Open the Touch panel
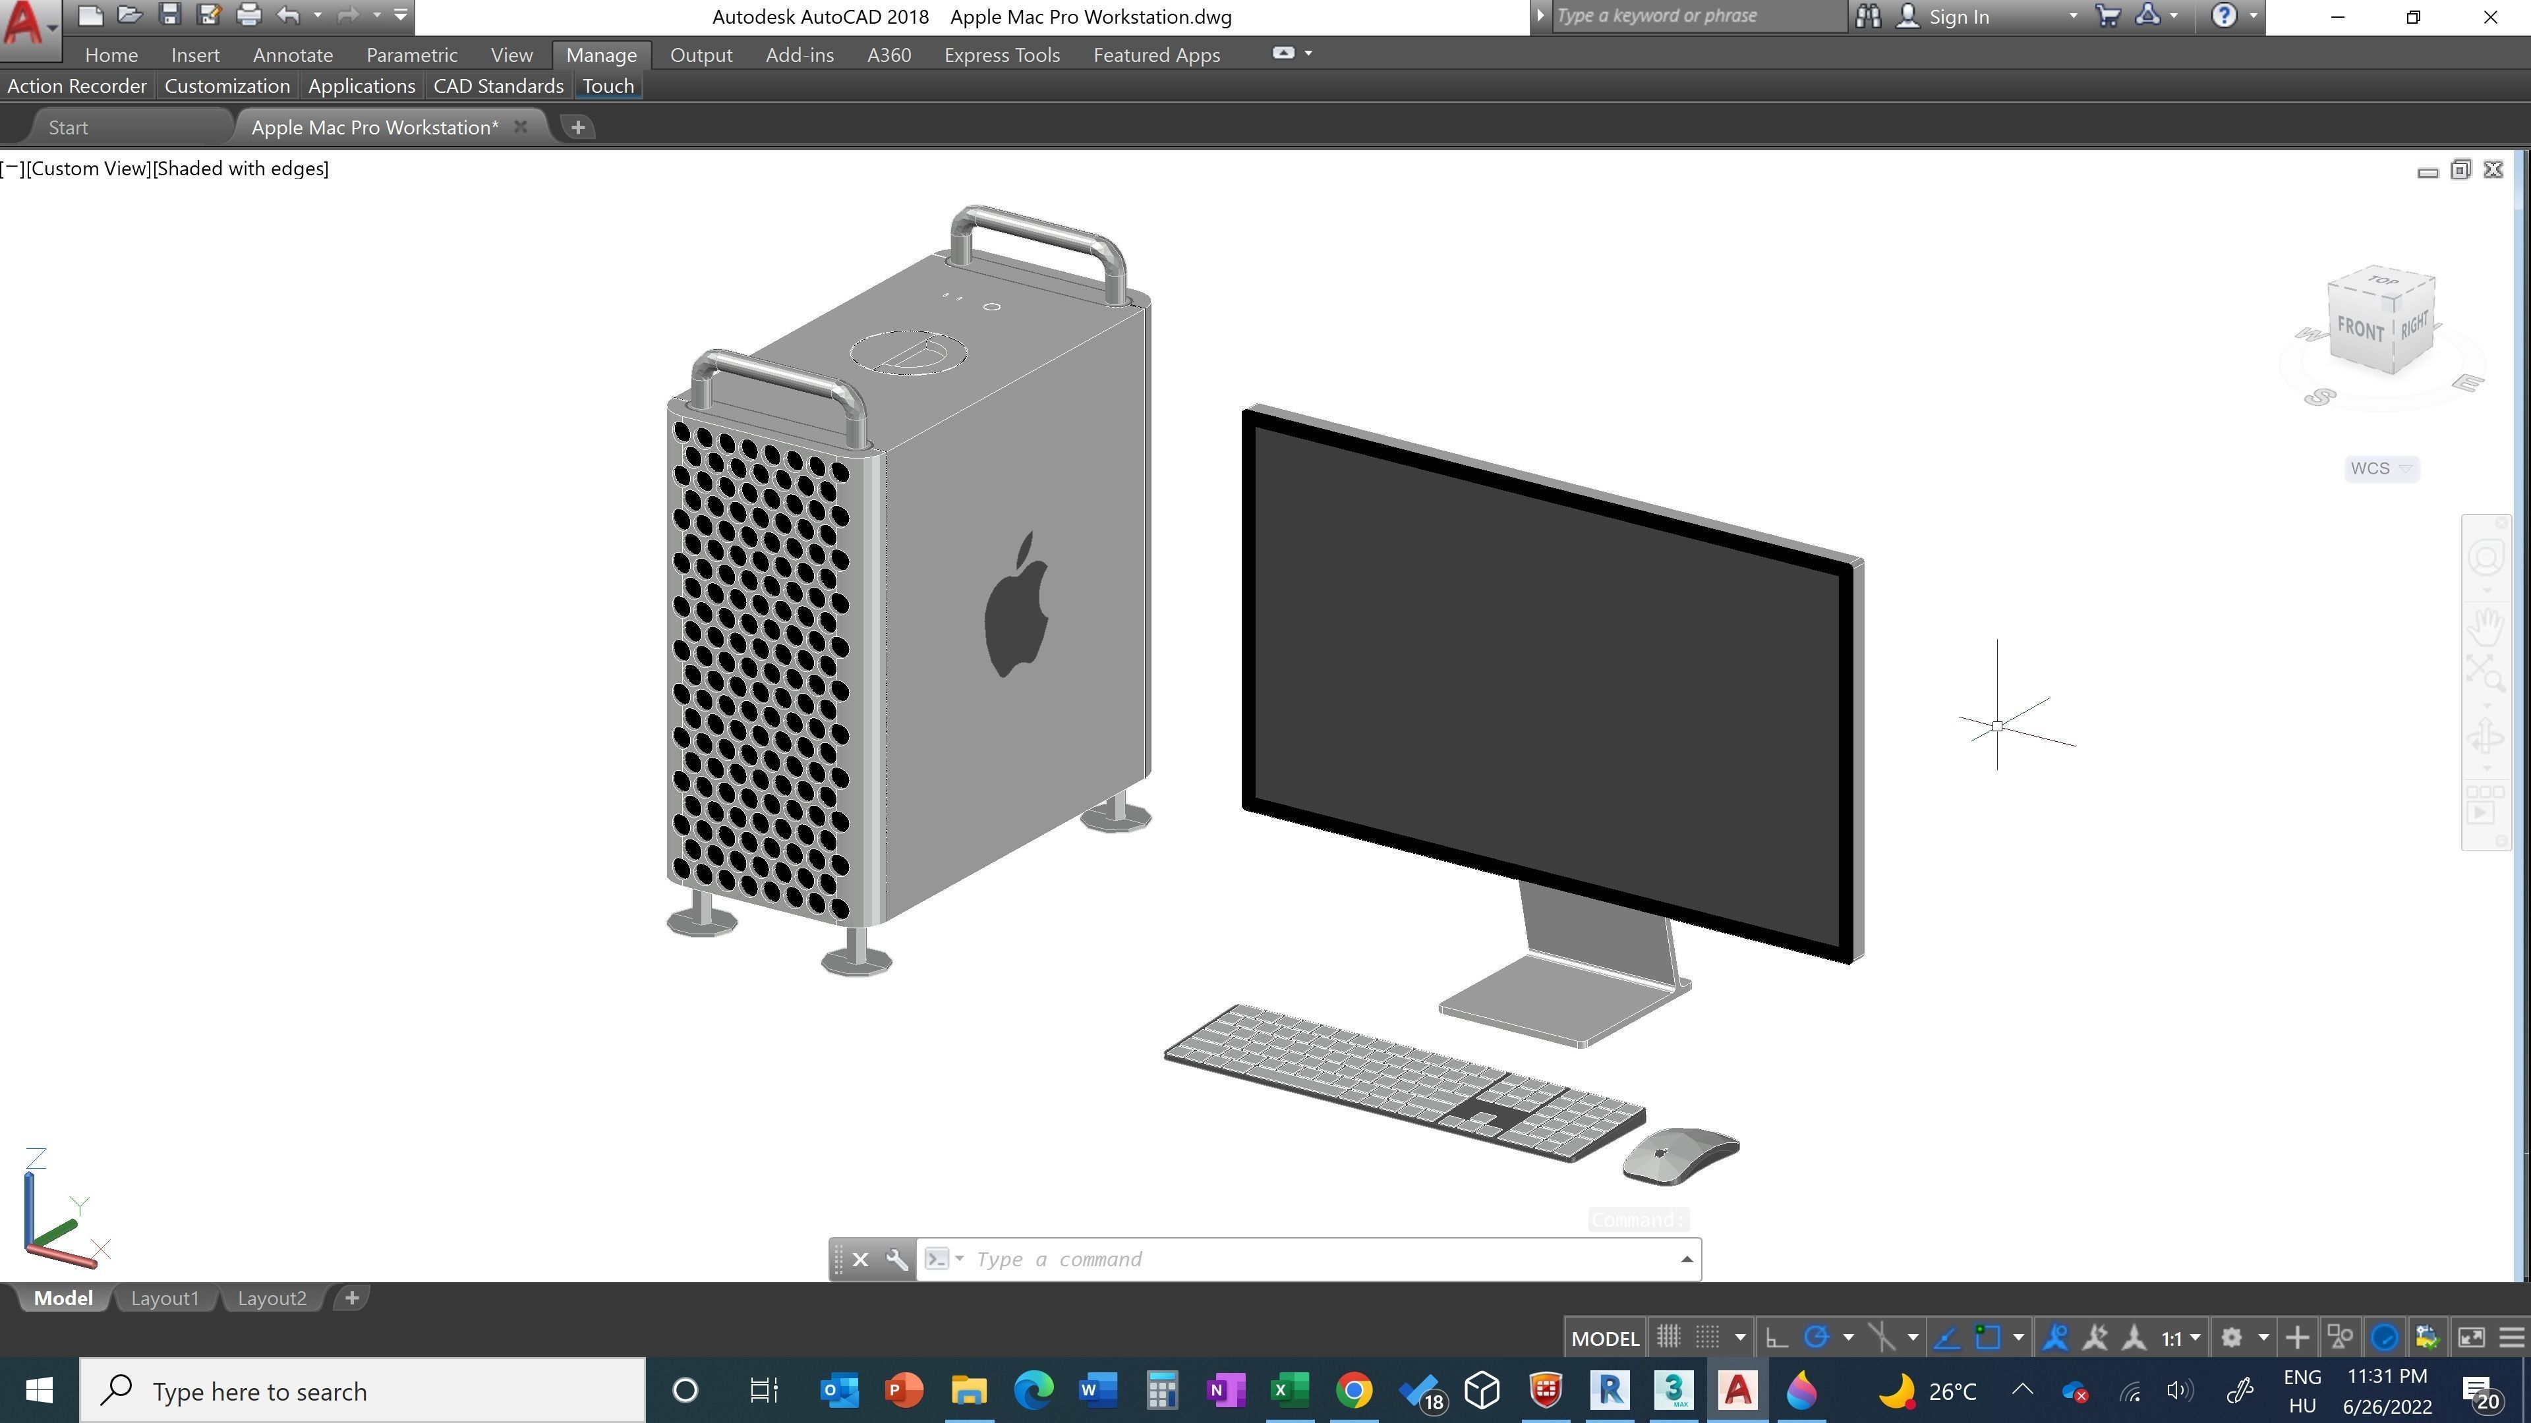Viewport: 2531px width, 1423px height. pyautogui.click(x=608, y=86)
